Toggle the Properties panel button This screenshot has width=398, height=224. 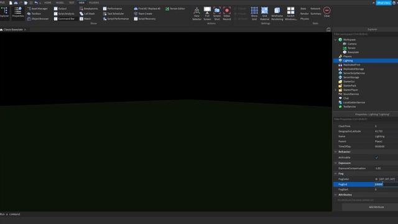point(18,12)
